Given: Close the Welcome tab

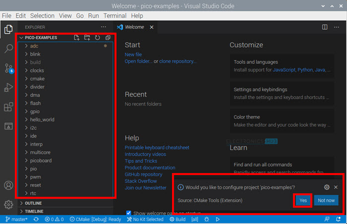Looking at the screenshot, I should tap(152, 27).
